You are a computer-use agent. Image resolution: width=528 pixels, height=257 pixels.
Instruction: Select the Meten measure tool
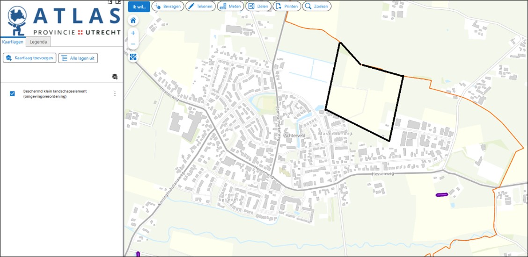[x=229, y=7]
